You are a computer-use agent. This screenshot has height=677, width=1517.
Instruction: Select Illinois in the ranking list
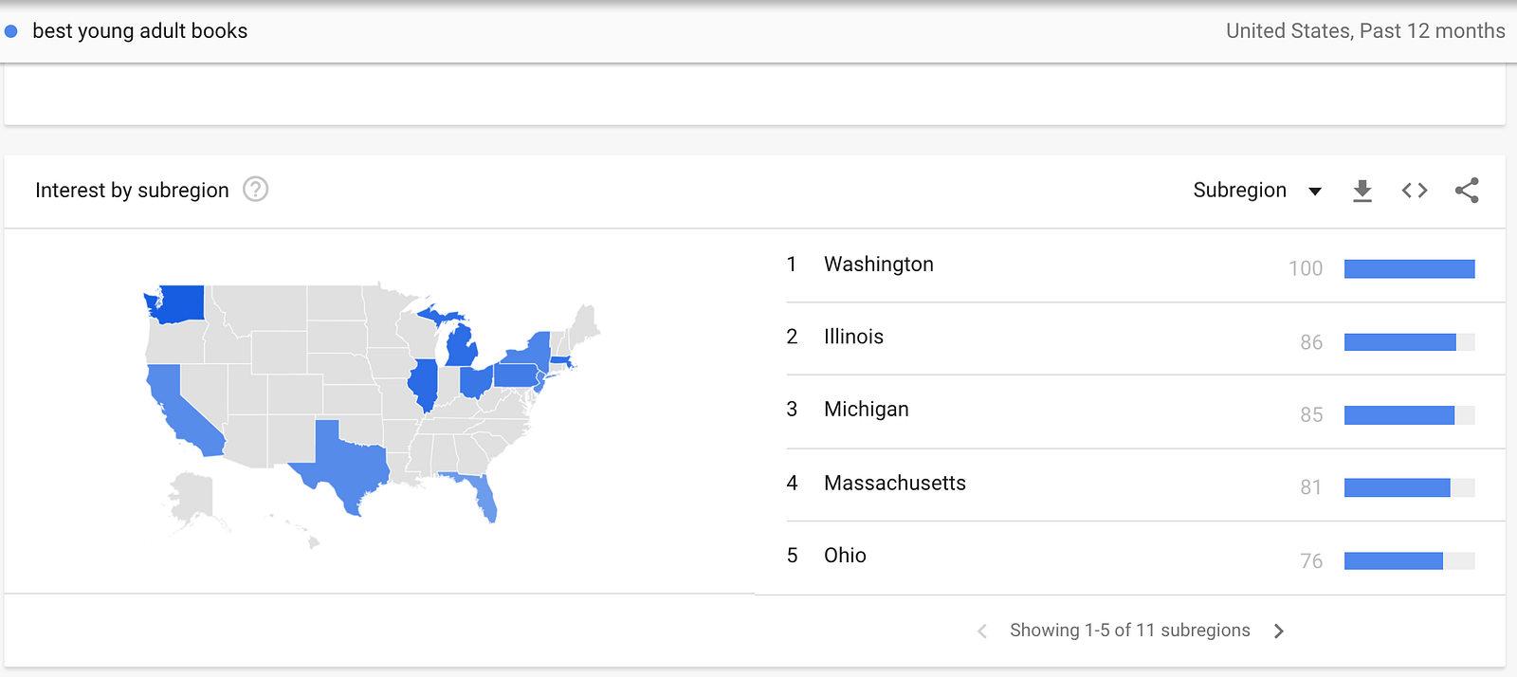click(x=853, y=337)
